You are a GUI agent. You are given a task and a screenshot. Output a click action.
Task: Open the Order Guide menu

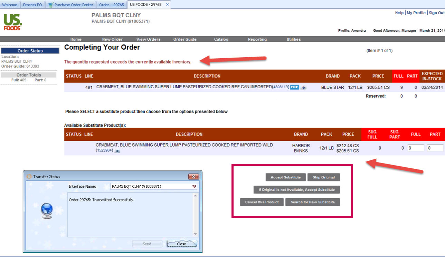coord(185,39)
